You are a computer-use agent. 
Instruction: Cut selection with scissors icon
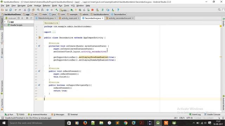[x=25, y=10]
